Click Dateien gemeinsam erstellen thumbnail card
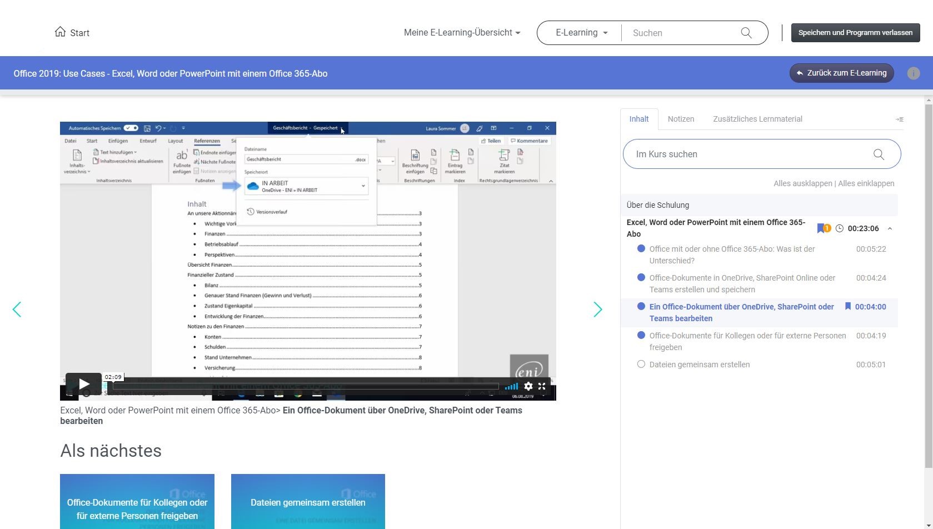Viewport: 933px width, 529px height. [308, 501]
